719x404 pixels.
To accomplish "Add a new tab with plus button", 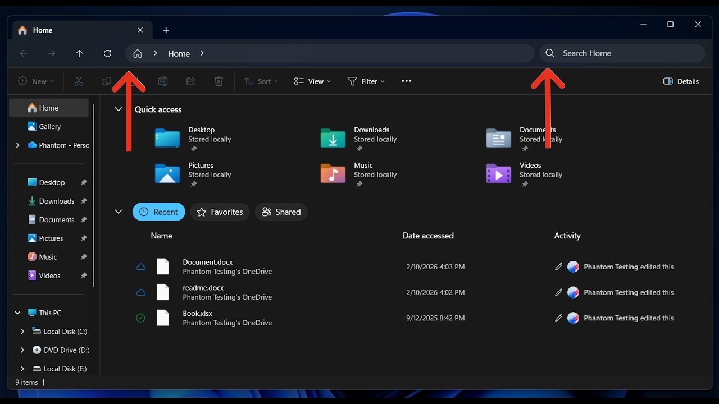I will point(166,30).
